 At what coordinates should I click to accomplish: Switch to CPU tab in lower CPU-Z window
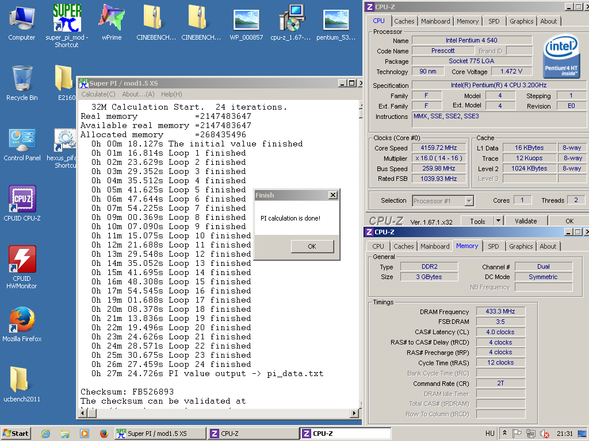click(378, 246)
